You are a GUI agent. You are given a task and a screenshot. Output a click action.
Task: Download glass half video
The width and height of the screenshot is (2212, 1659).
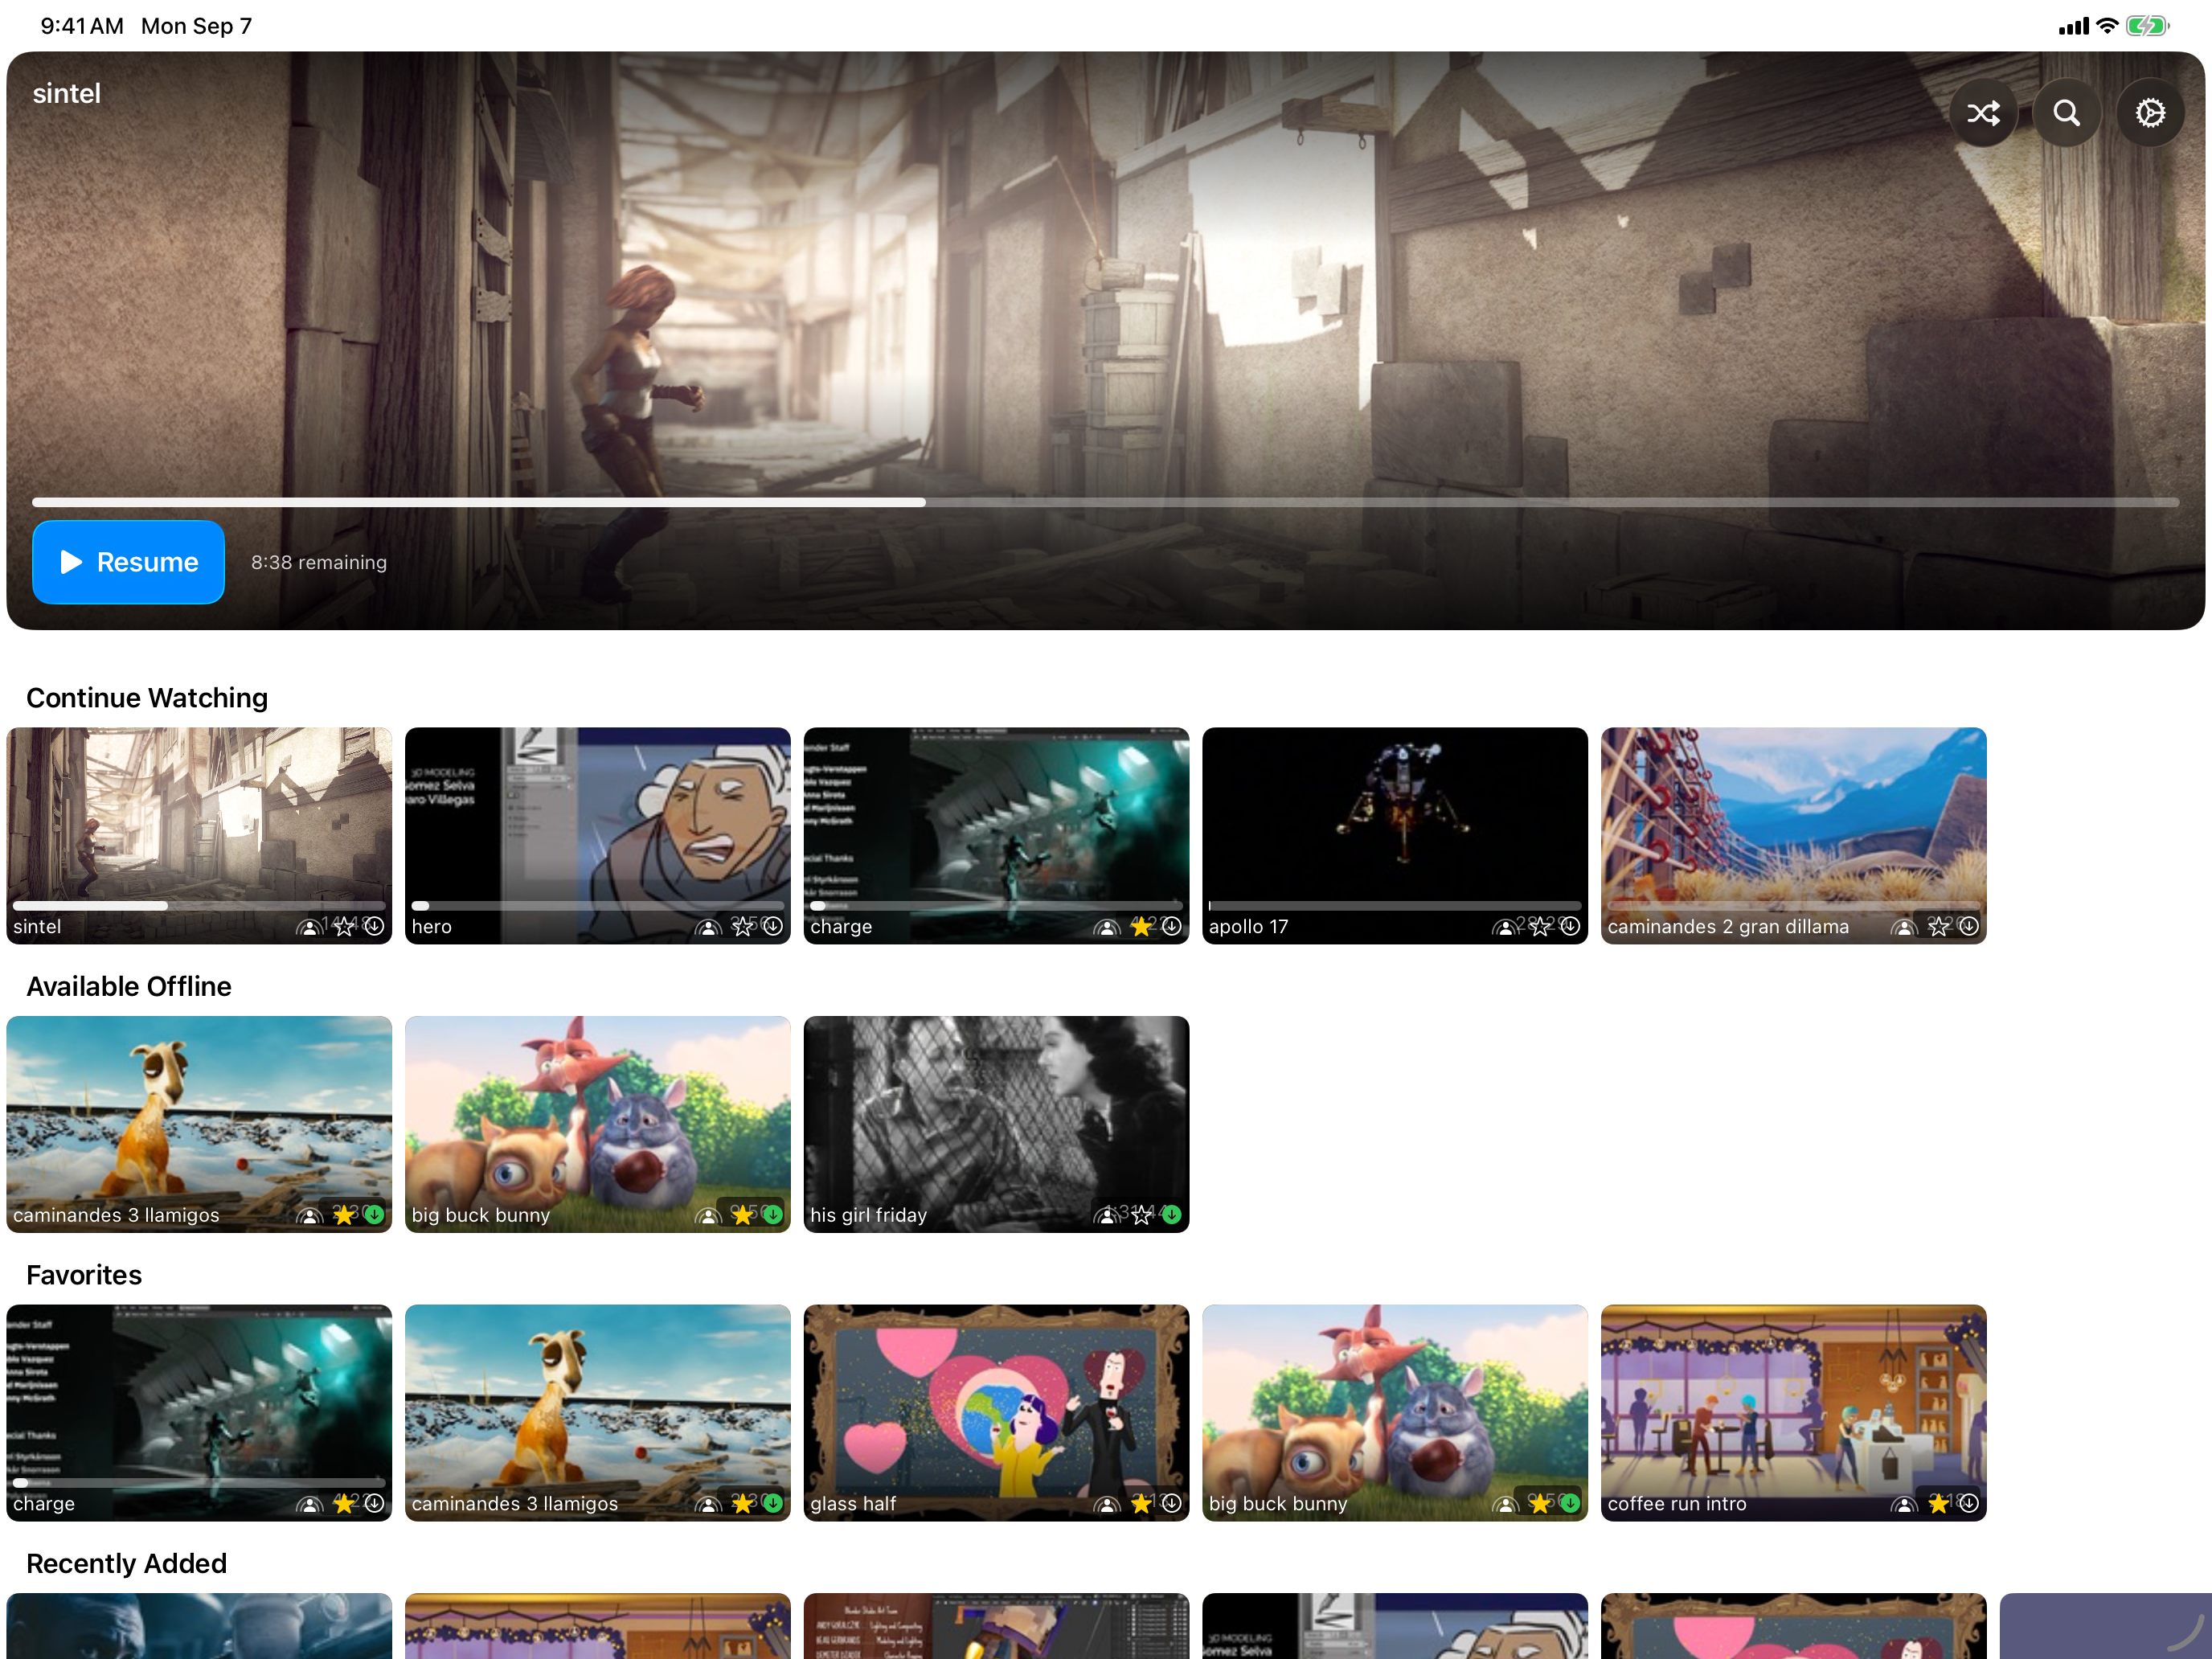[x=1171, y=1503]
